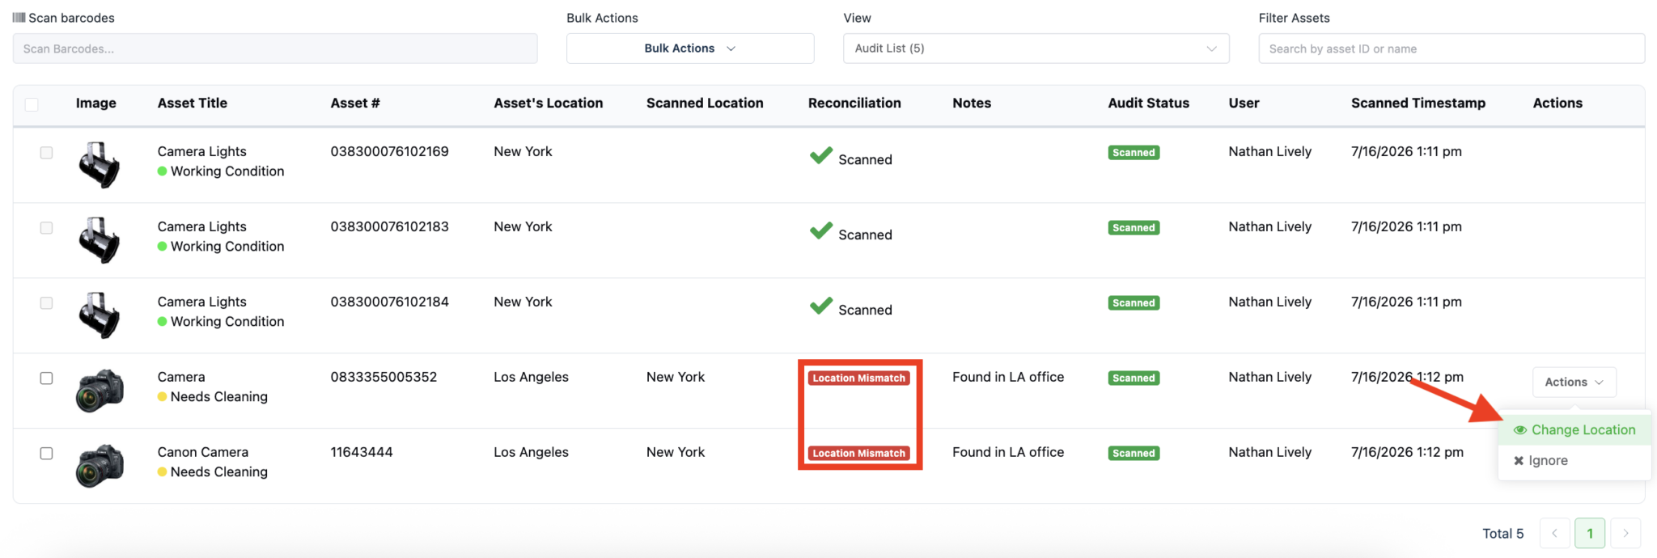Click yellow status dot for Camera 0833355005352

coord(163,397)
